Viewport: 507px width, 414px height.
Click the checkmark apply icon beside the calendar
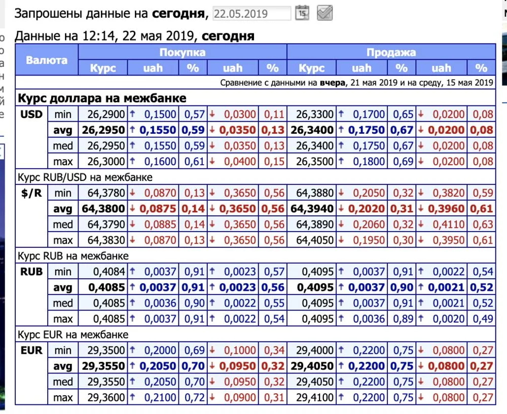coord(323,13)
